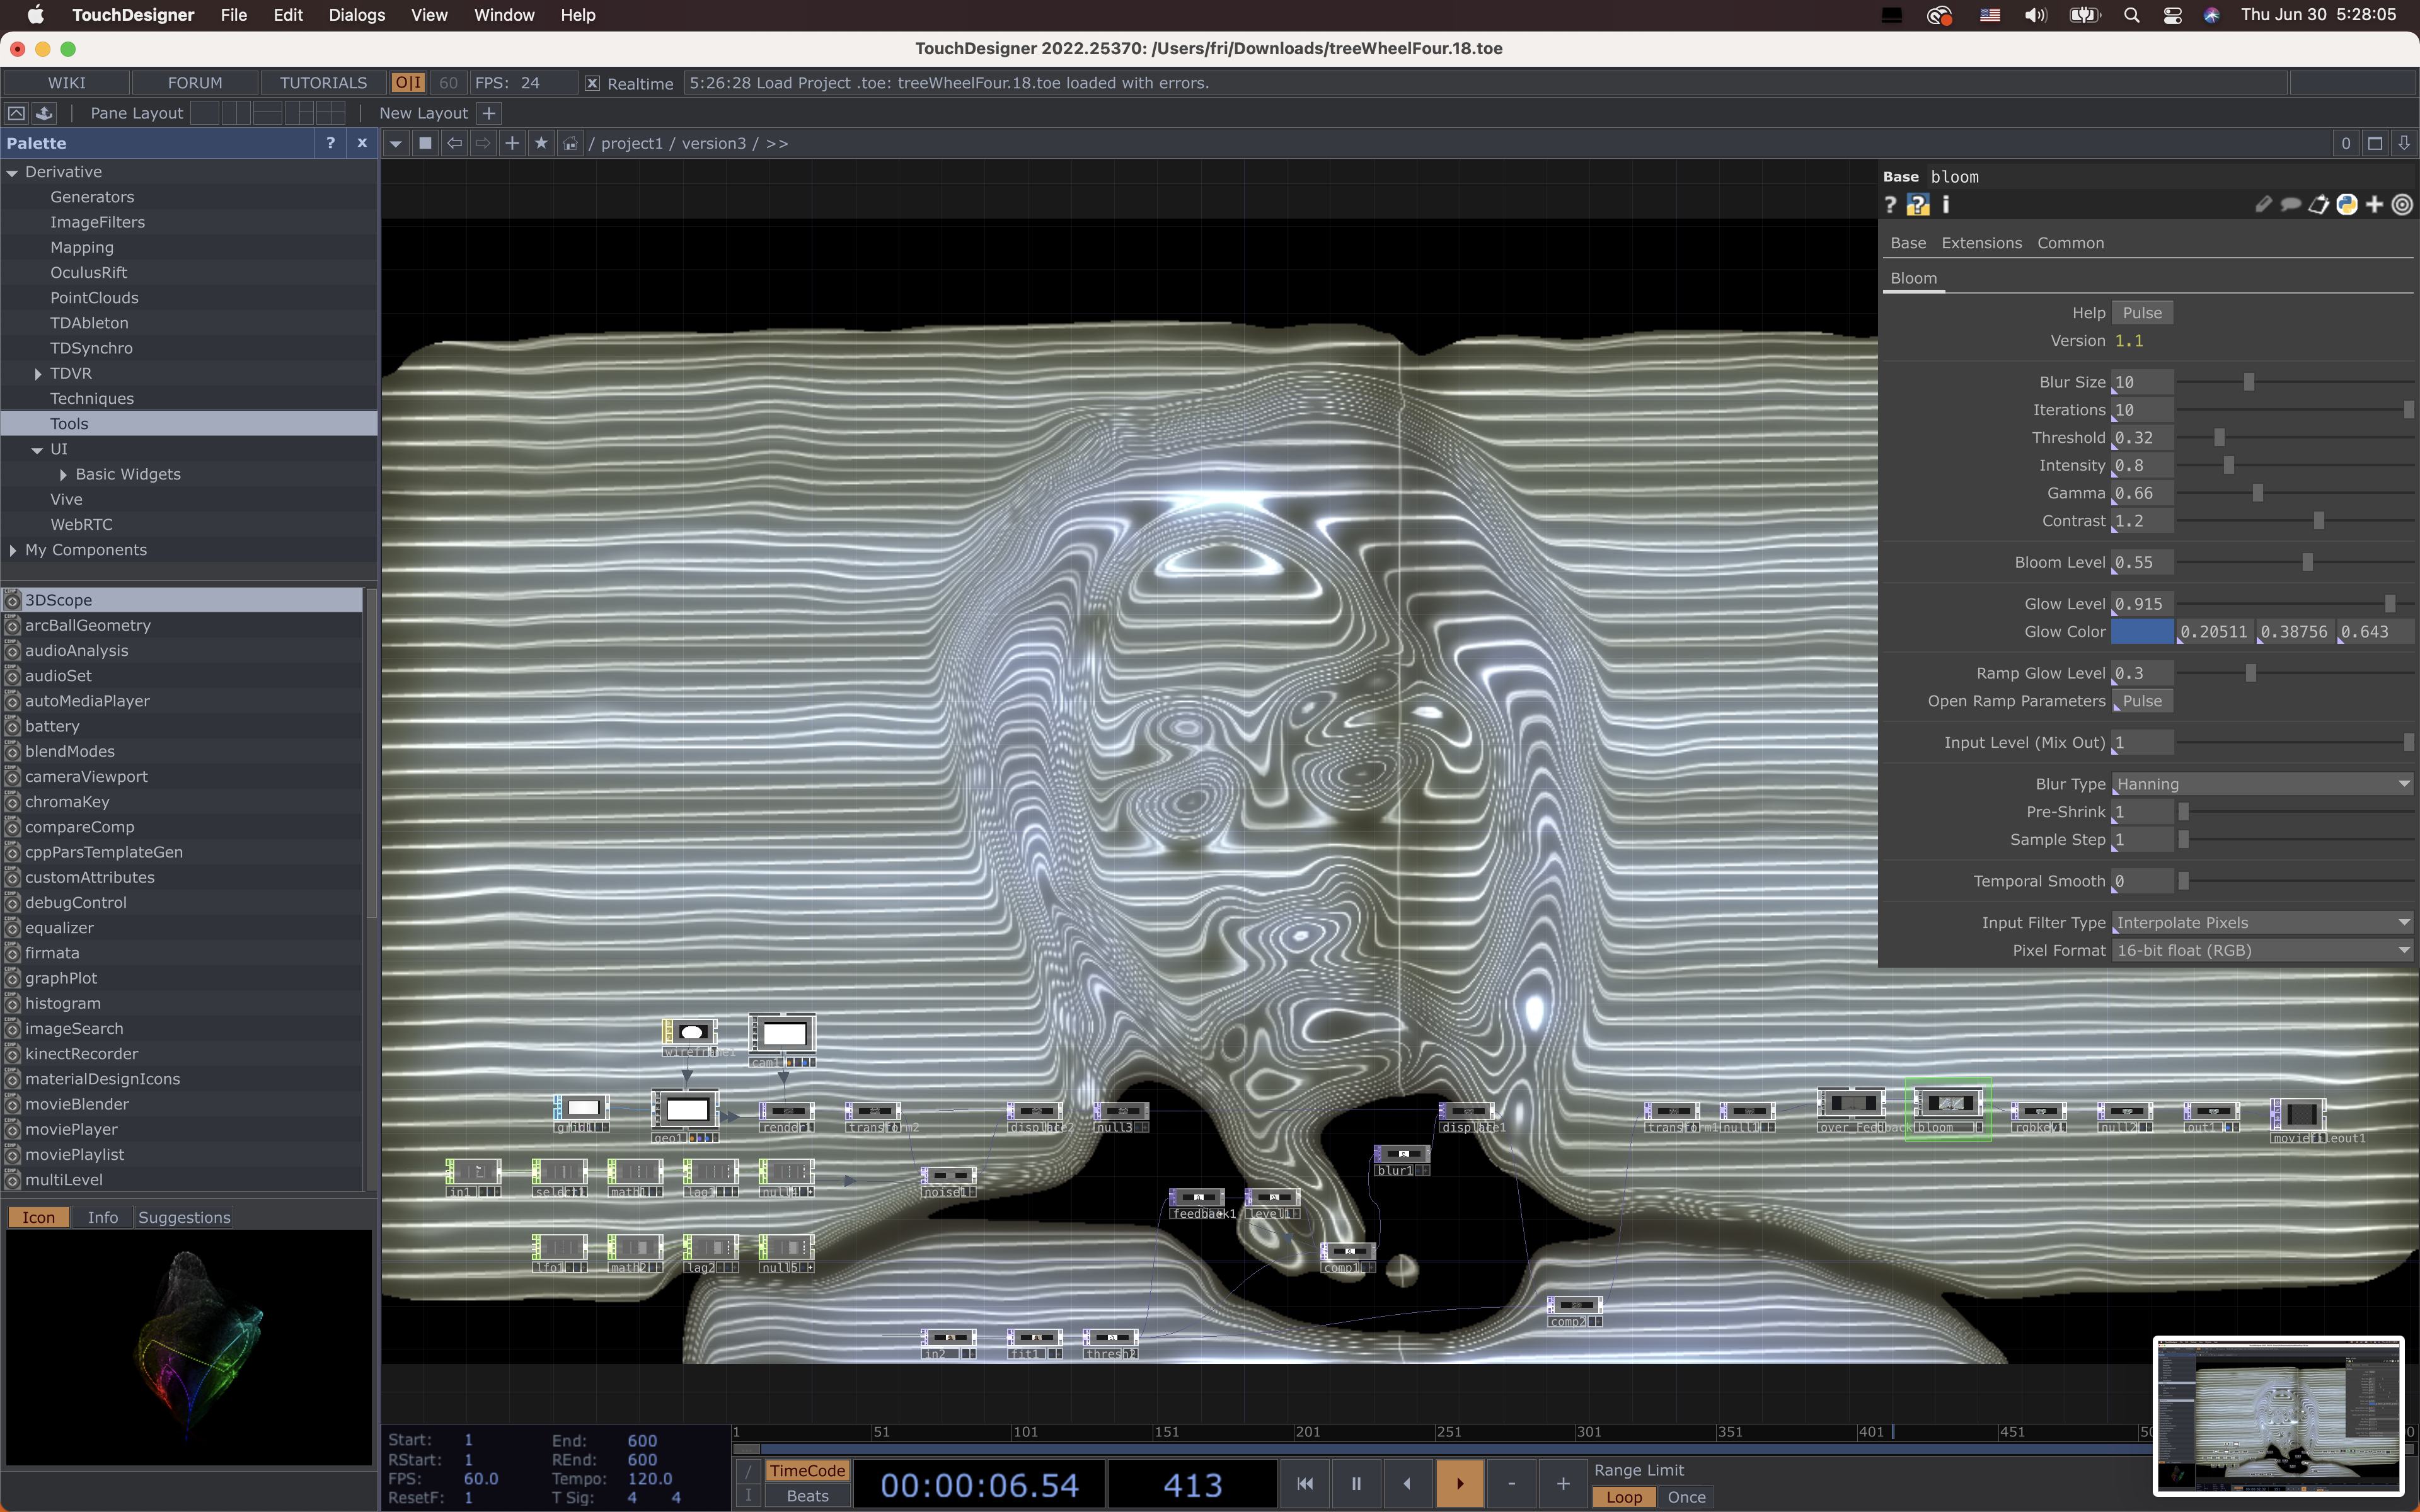Click the bookmark star icon
This screenshot has width=2420, height=1512.
pos(541,143)
